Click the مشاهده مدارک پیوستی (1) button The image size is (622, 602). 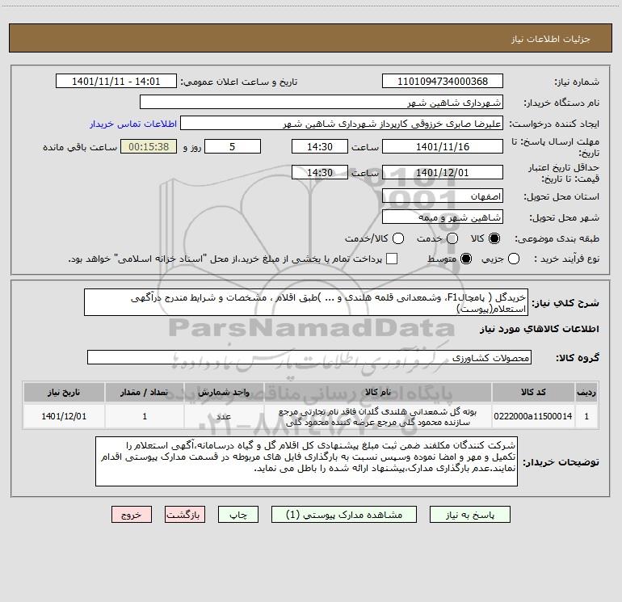pos(344,515)
